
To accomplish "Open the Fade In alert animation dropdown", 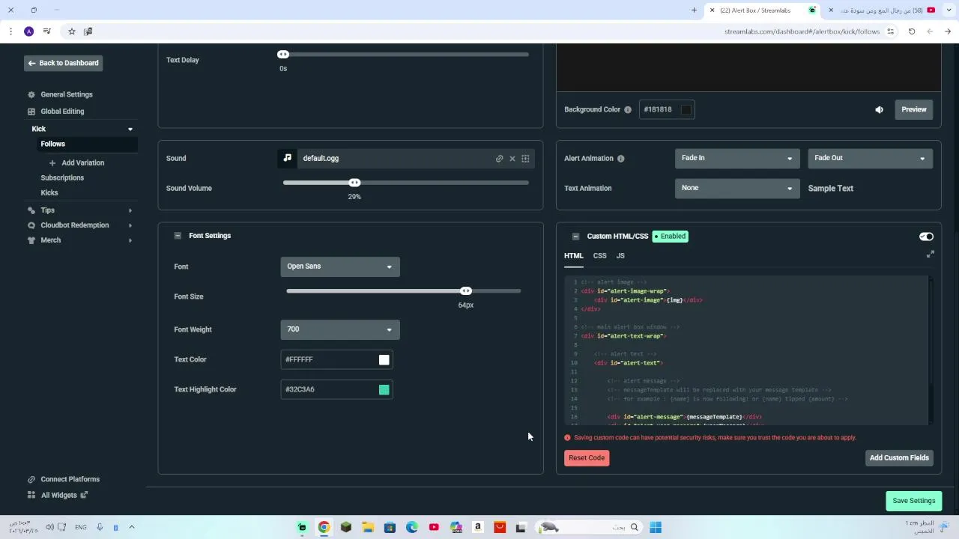I will click(737, 158).
